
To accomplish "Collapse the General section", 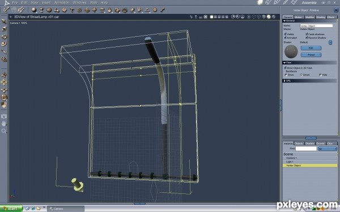I will [x=284, y=21].
